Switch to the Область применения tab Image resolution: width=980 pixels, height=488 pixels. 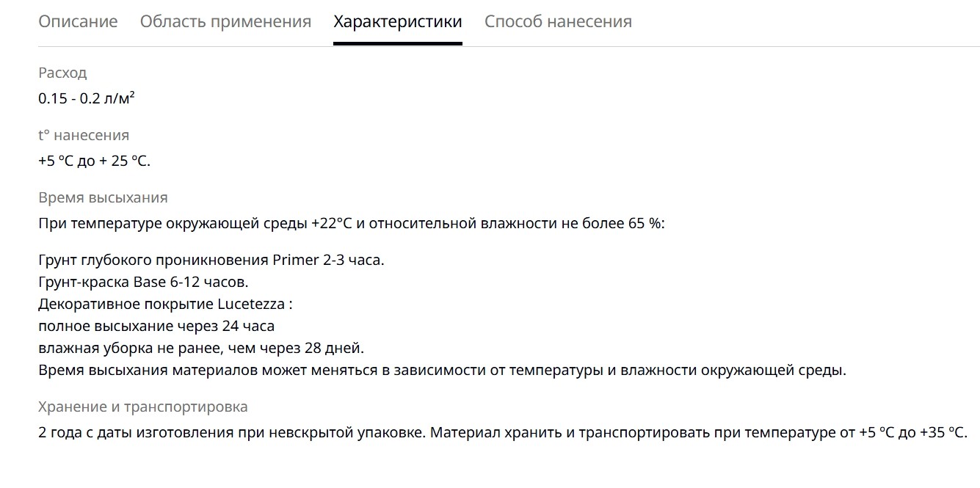click(x=225, y=22)
